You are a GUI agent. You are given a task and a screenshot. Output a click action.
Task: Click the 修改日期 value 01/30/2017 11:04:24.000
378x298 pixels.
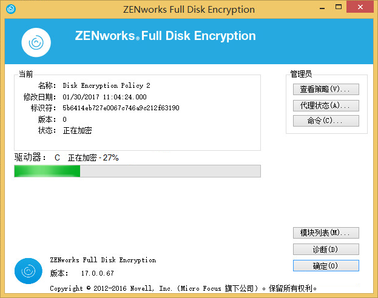pos(104,97)
